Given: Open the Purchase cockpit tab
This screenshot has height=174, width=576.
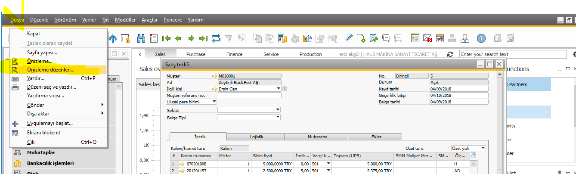Looking at the screenshot, I should [196, 54].
